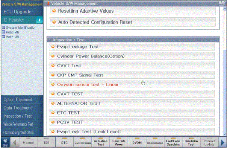Expand the Option Treatment section
The width and height of the screenshot is (227, 148).
tap(17, 100)
